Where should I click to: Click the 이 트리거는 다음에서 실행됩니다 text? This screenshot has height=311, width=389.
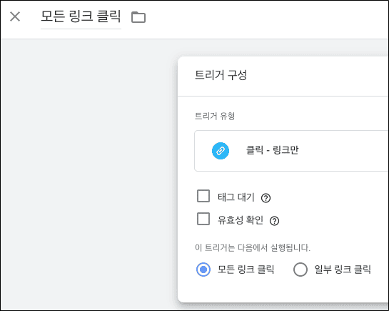pyautogui.click(x=253, y=247)
